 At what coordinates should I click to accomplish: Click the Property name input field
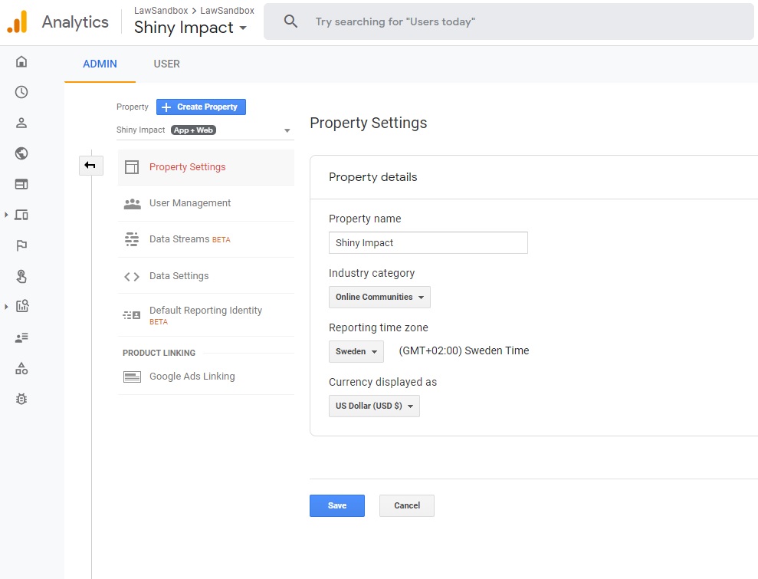(428, 243)
